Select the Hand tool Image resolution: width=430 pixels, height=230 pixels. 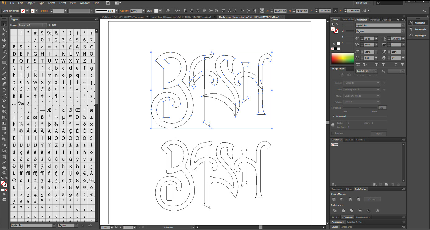click(x=4, y=167)
